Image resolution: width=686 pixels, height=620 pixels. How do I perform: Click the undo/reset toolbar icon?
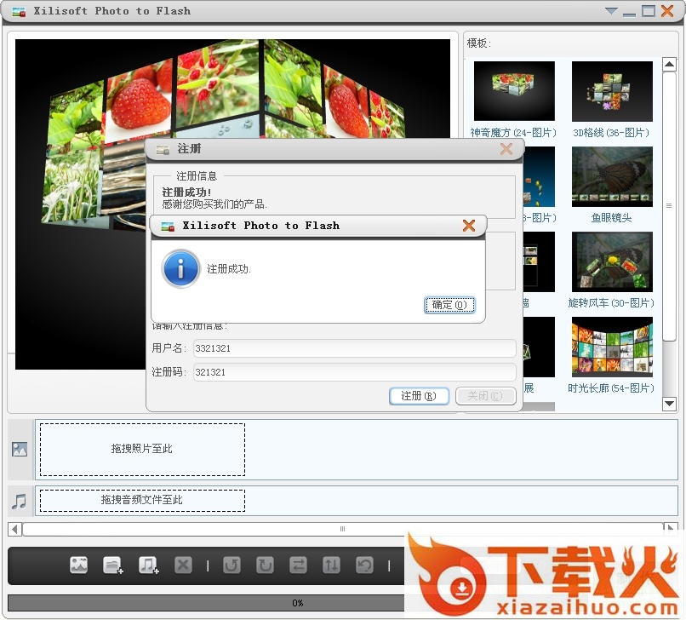point(364,565)
